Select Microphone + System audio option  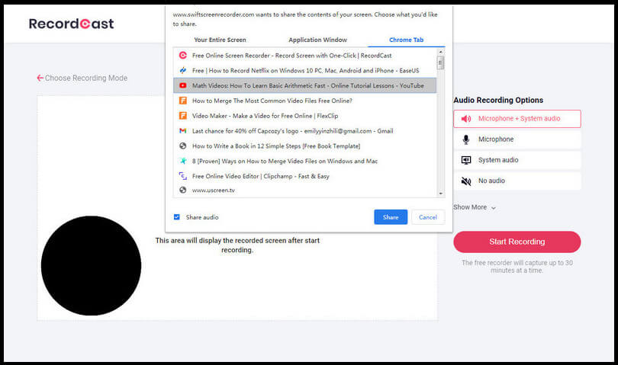pyautogui.click(x=517, y=119)
